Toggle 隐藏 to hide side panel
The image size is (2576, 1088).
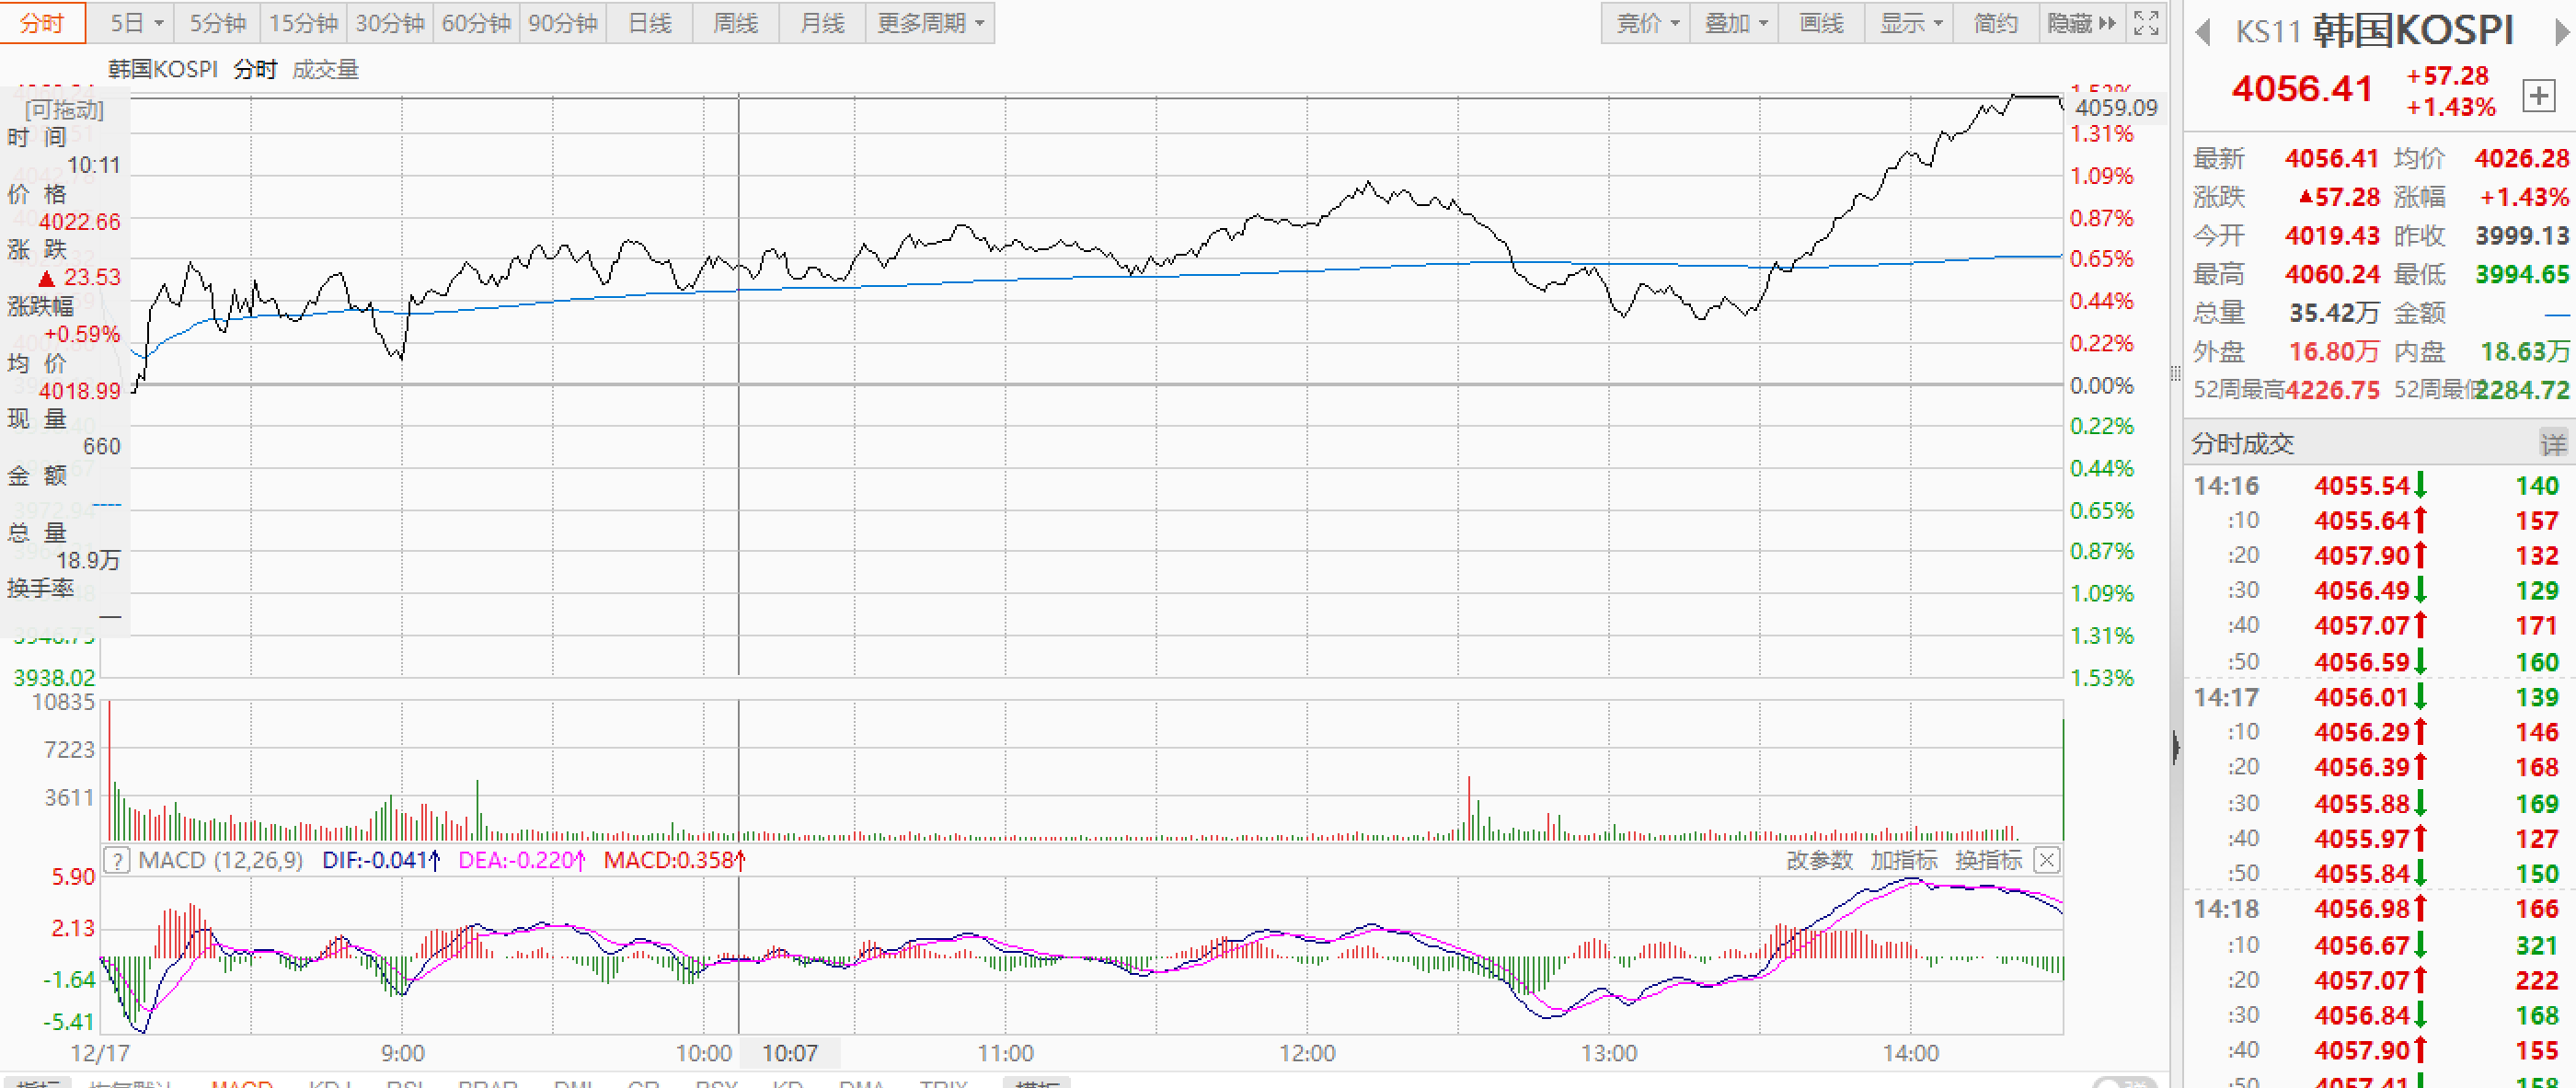pos(2081,23)
